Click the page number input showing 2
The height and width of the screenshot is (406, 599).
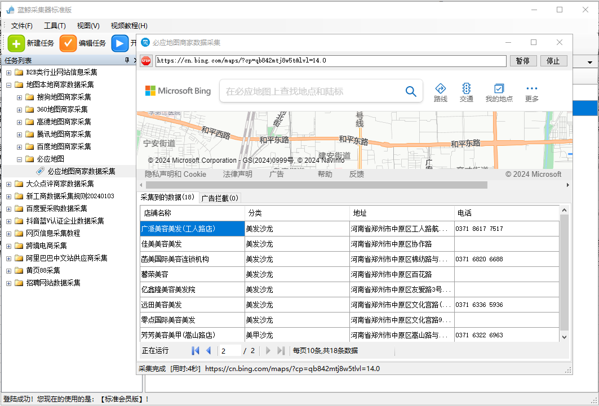(230, 351)
